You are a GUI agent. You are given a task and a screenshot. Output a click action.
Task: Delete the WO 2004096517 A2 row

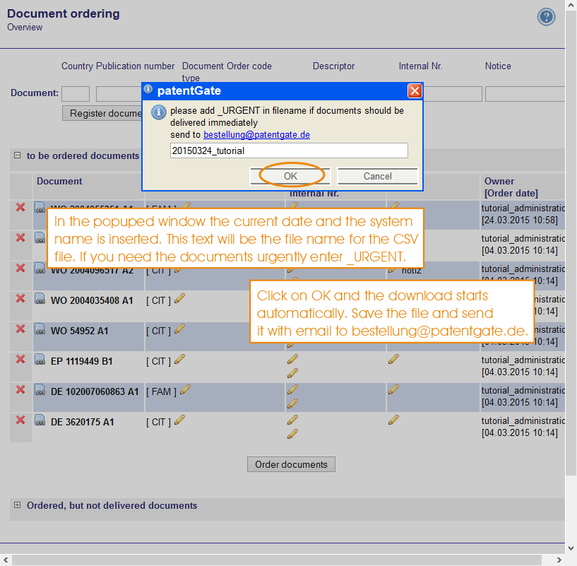[20, 268]
